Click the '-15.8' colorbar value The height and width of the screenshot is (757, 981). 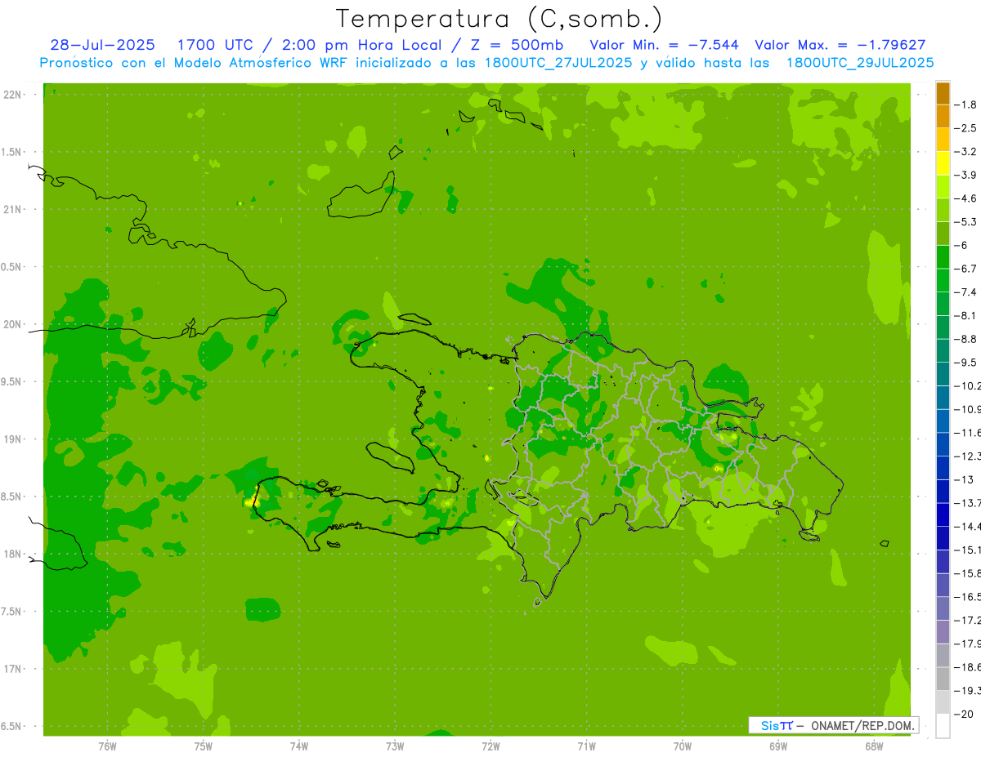(969, 573)
